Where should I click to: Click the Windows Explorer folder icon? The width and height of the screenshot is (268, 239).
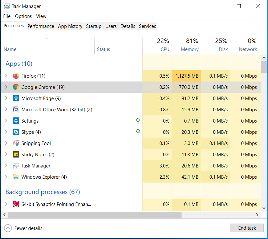coord(16,177)
